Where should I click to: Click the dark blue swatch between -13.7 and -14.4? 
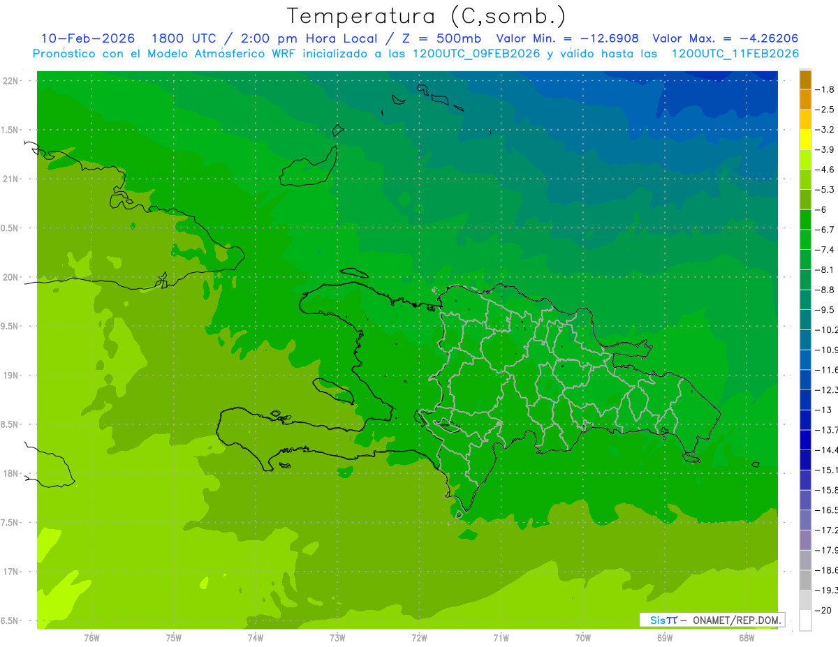pyautogui.click(x=805, y=439)
